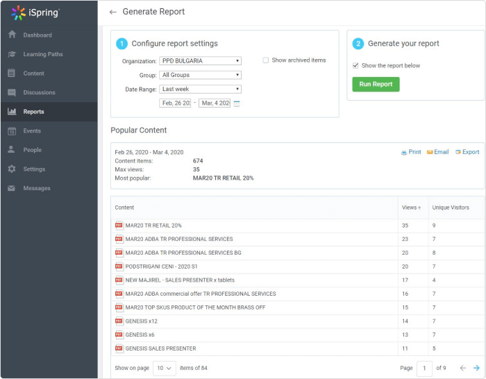The height and width of the screenshot is (379, 486).
Task: Open the calendar date picker icon
Action: [x=237, y=103]
